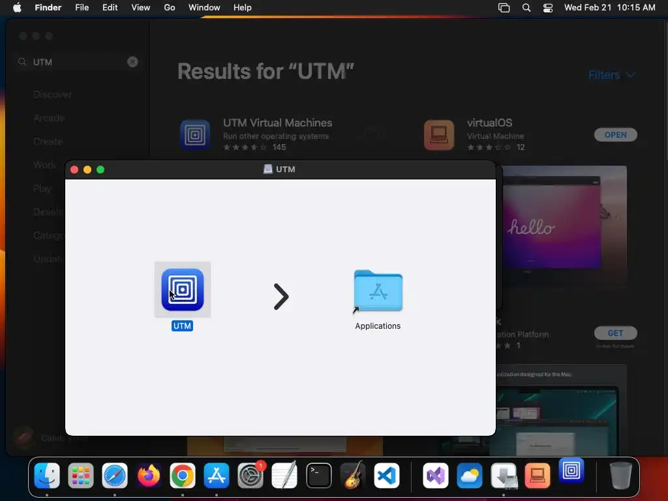
Task: Open the Help menu
Action: coord(243,8)
